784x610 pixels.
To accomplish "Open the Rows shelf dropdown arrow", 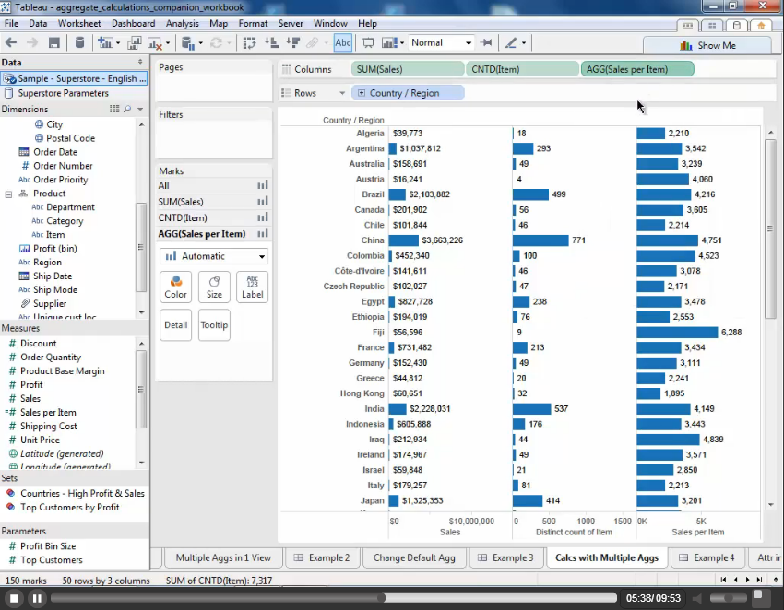I will (342, 93).
